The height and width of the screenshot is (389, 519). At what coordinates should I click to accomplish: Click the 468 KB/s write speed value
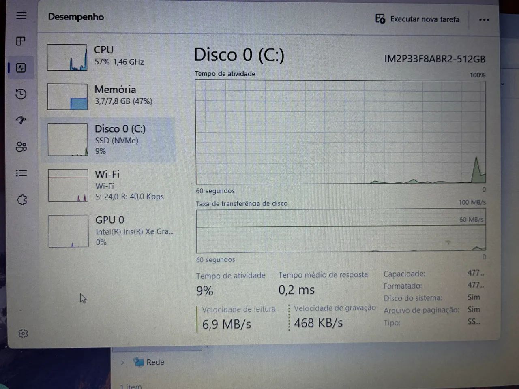pyautogui.click(x=318, y=323)
